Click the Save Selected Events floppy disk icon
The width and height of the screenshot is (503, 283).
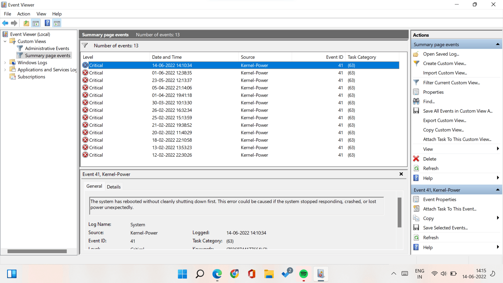pyautogui.click(x=416, y=228)
